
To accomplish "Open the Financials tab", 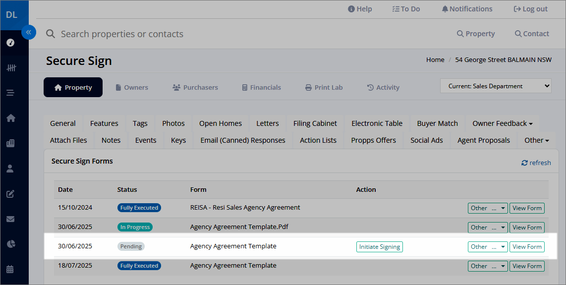I will [x=261, y=87].
